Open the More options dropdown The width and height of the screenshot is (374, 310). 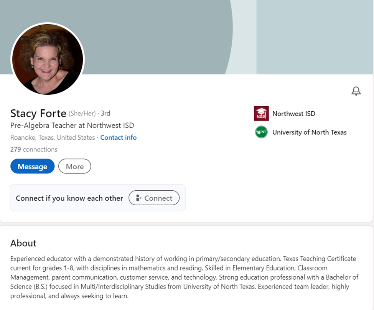pyautogui.click(x=75, y=167)
